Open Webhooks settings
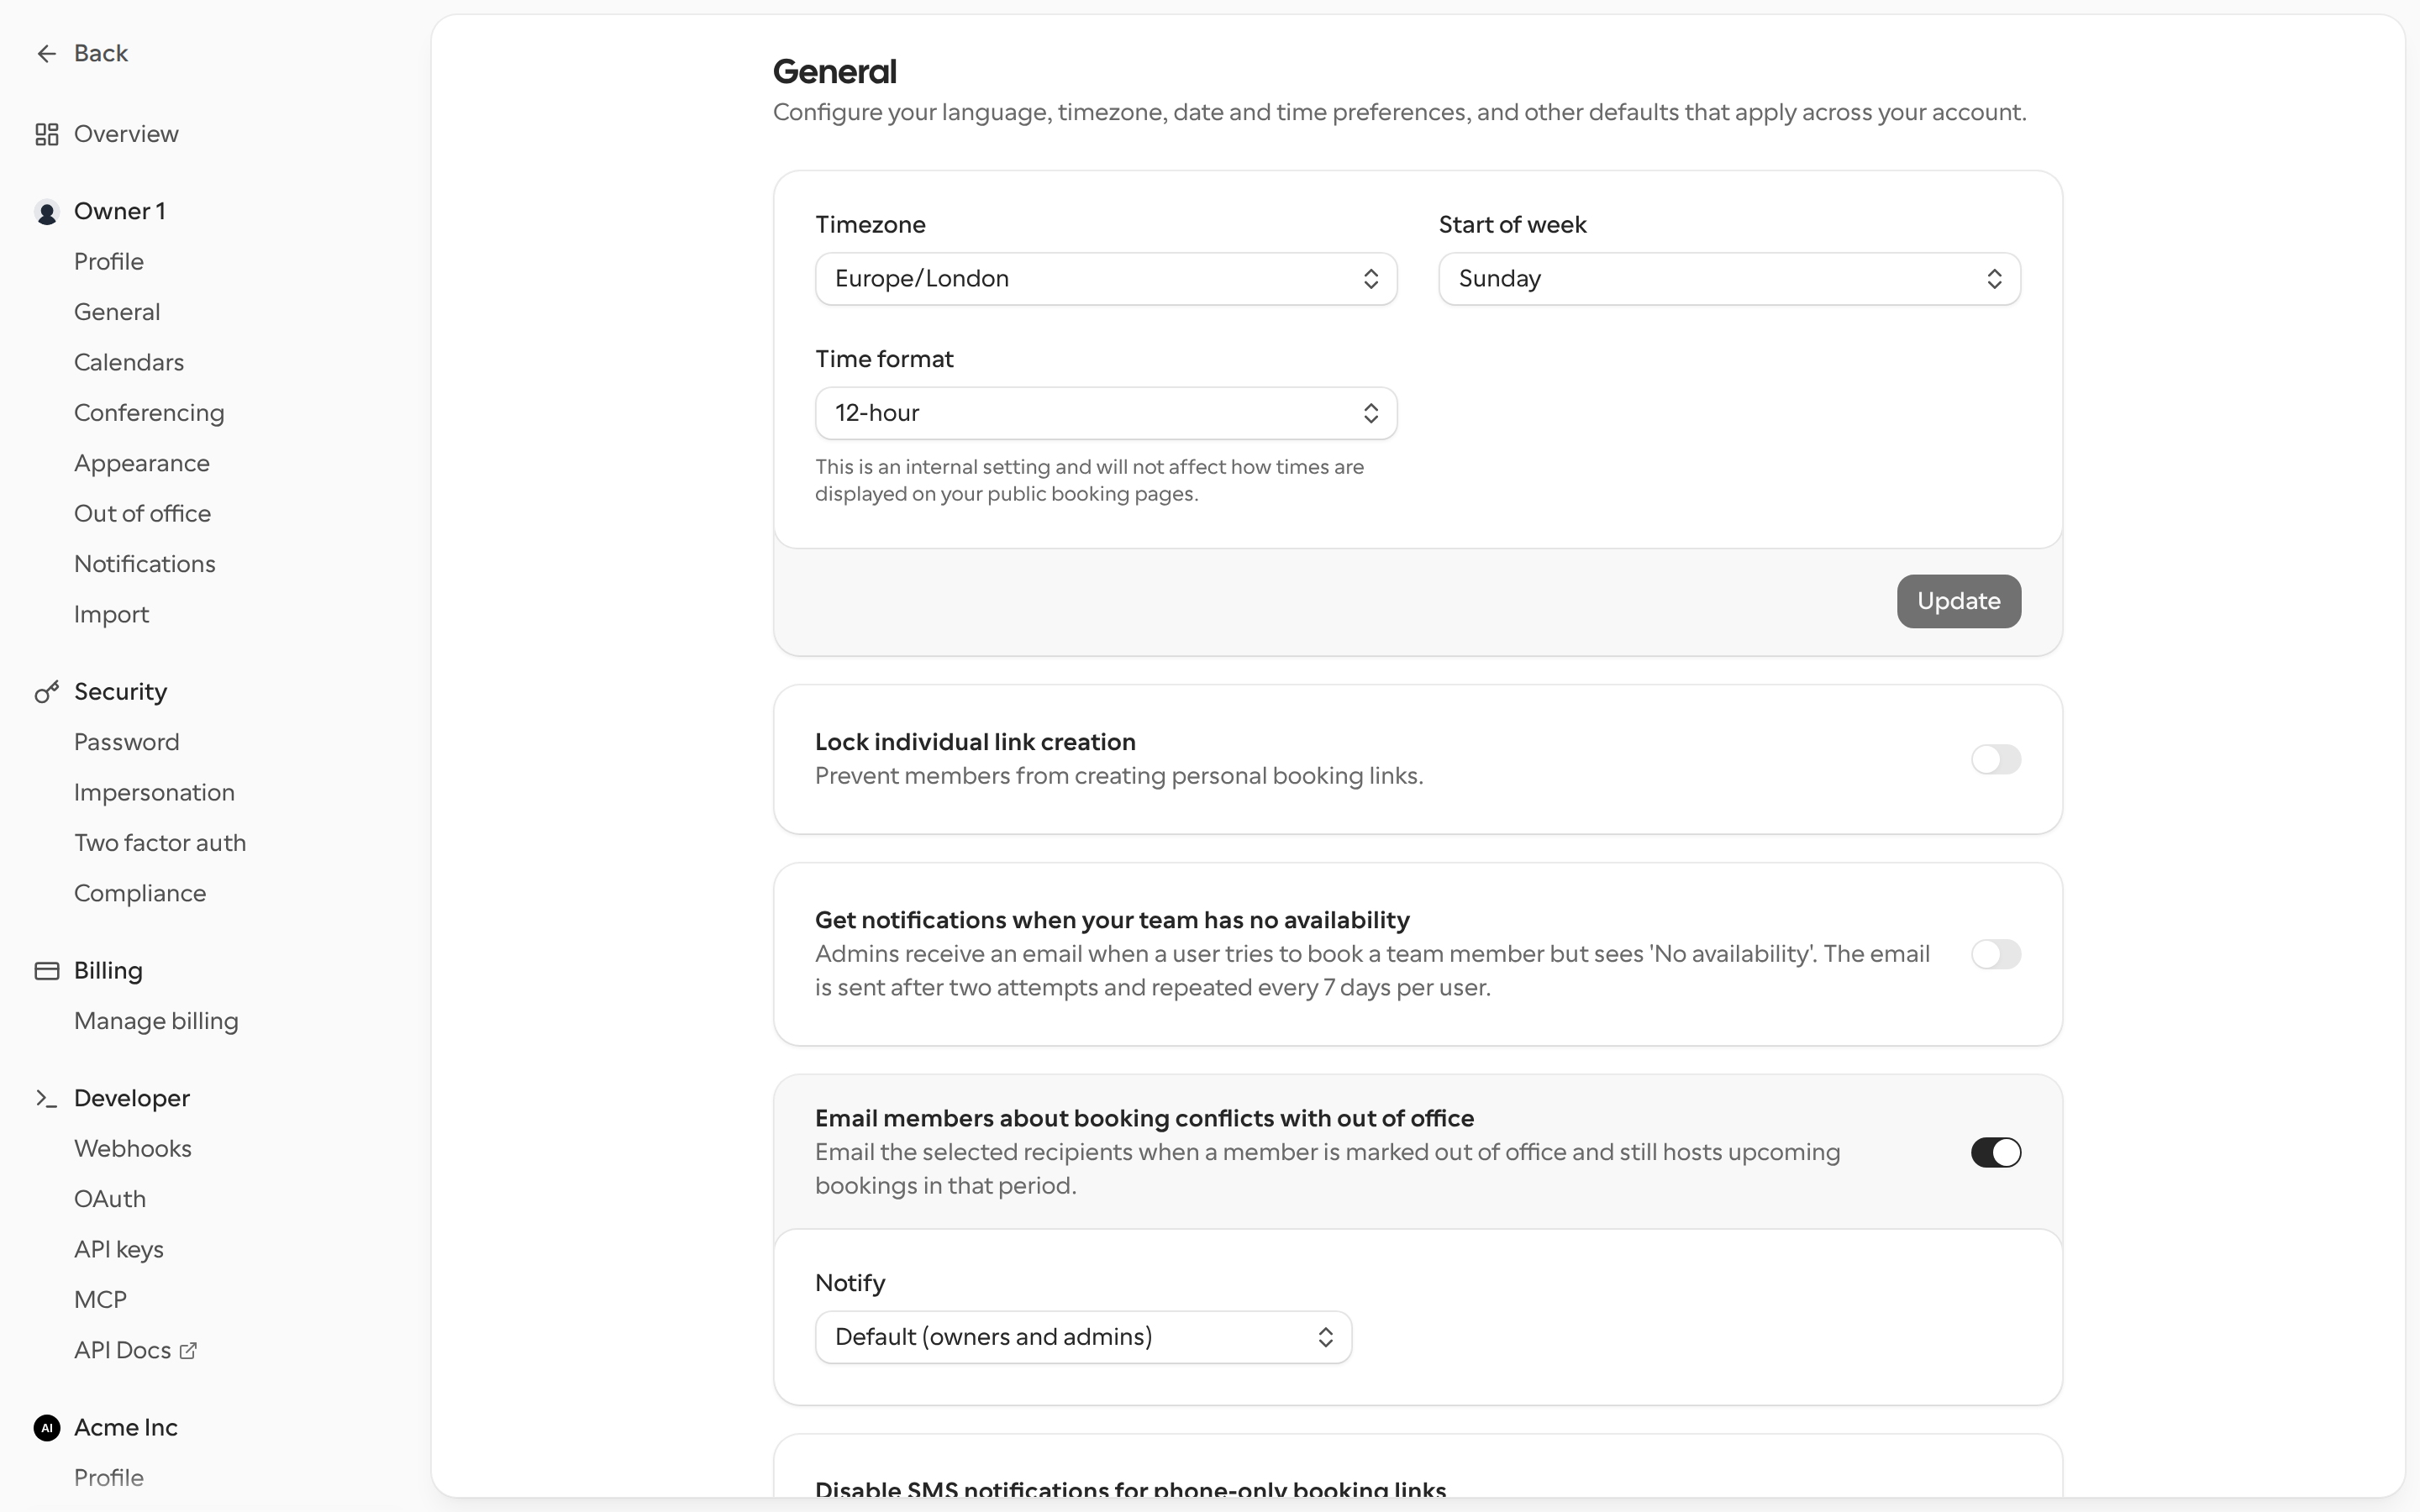Screen dimensions: 2420x1512 133,1149
